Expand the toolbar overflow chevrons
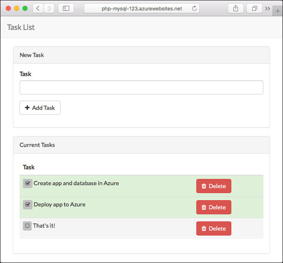283x263 pixels. [267, 8]
